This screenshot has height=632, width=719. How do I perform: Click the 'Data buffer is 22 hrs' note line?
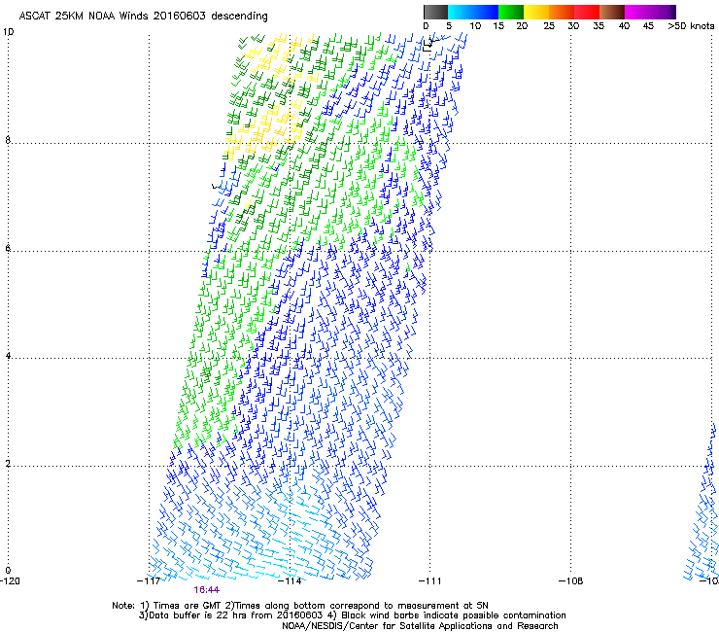click(352, 615)
